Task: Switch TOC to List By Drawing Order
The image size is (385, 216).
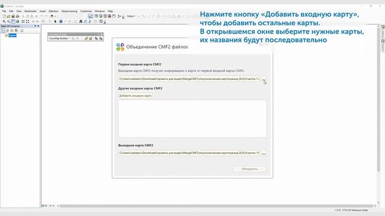Action: pos(3,31)
